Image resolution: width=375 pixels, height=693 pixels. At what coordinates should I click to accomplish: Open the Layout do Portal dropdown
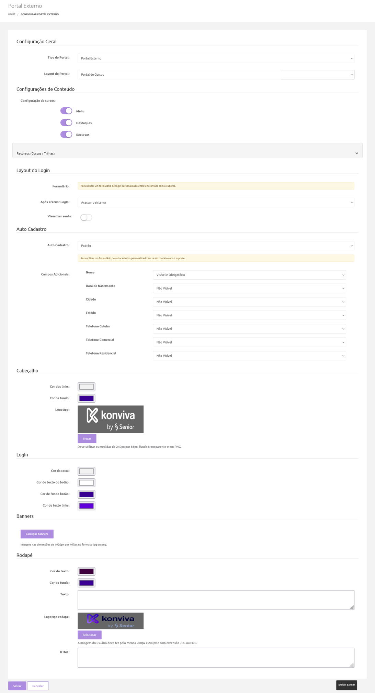[216, 75]
